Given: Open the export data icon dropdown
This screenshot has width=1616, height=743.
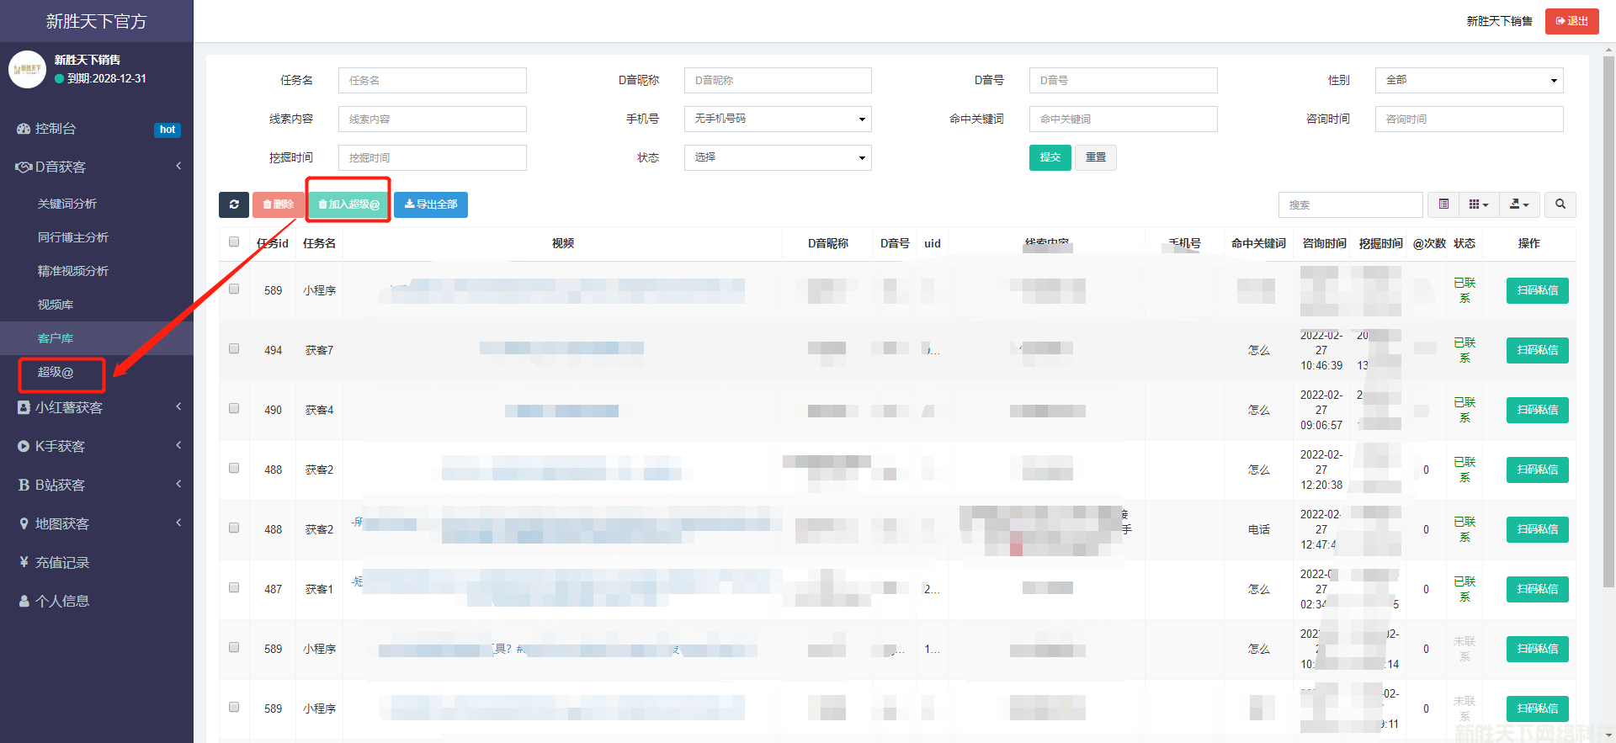Looking at the screenshot, I should [x=1519, y=204].
